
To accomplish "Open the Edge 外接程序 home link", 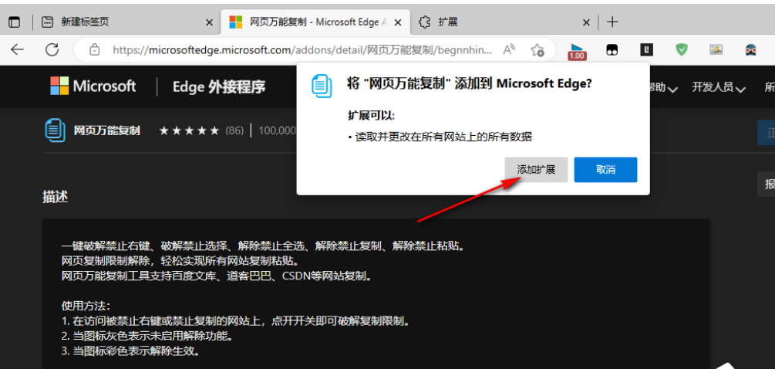I will pos(219,87).
